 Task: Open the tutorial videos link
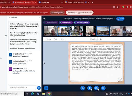[x=20, y=35]
